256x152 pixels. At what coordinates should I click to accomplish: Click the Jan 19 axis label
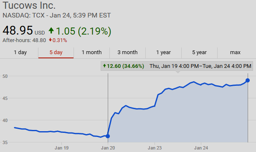click(x=61, y=148)
